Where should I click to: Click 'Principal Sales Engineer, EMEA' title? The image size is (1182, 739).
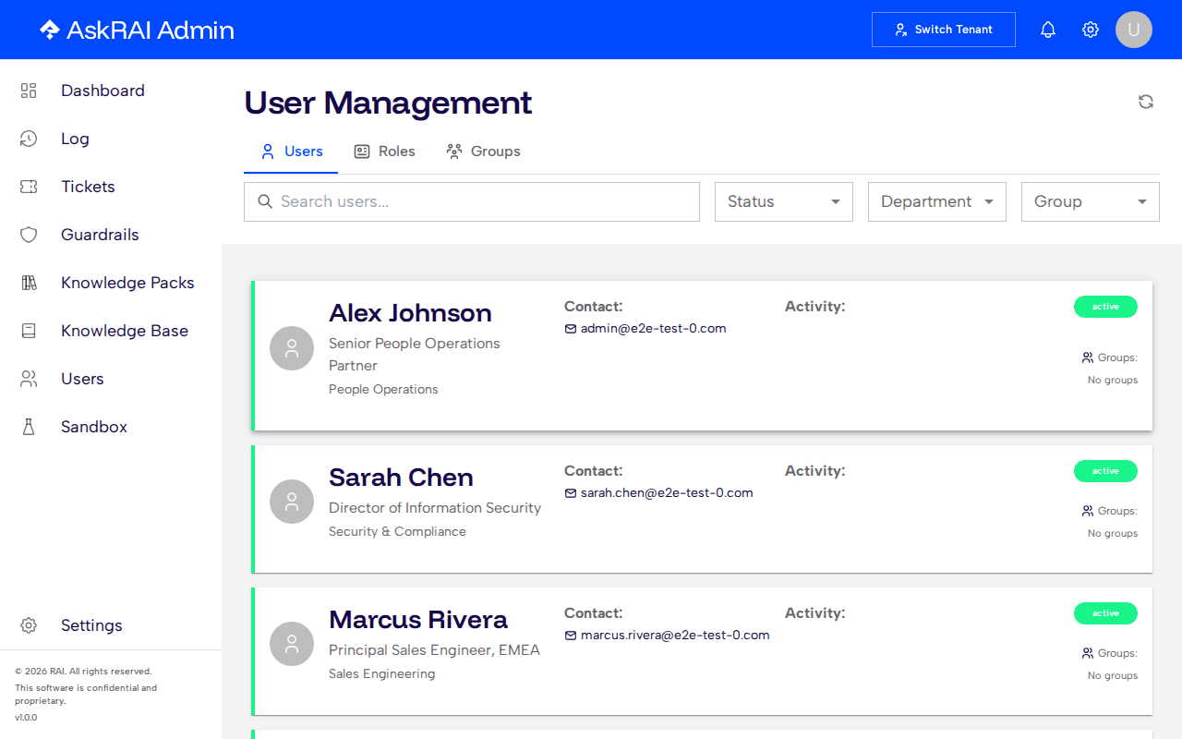click(434, 650)
